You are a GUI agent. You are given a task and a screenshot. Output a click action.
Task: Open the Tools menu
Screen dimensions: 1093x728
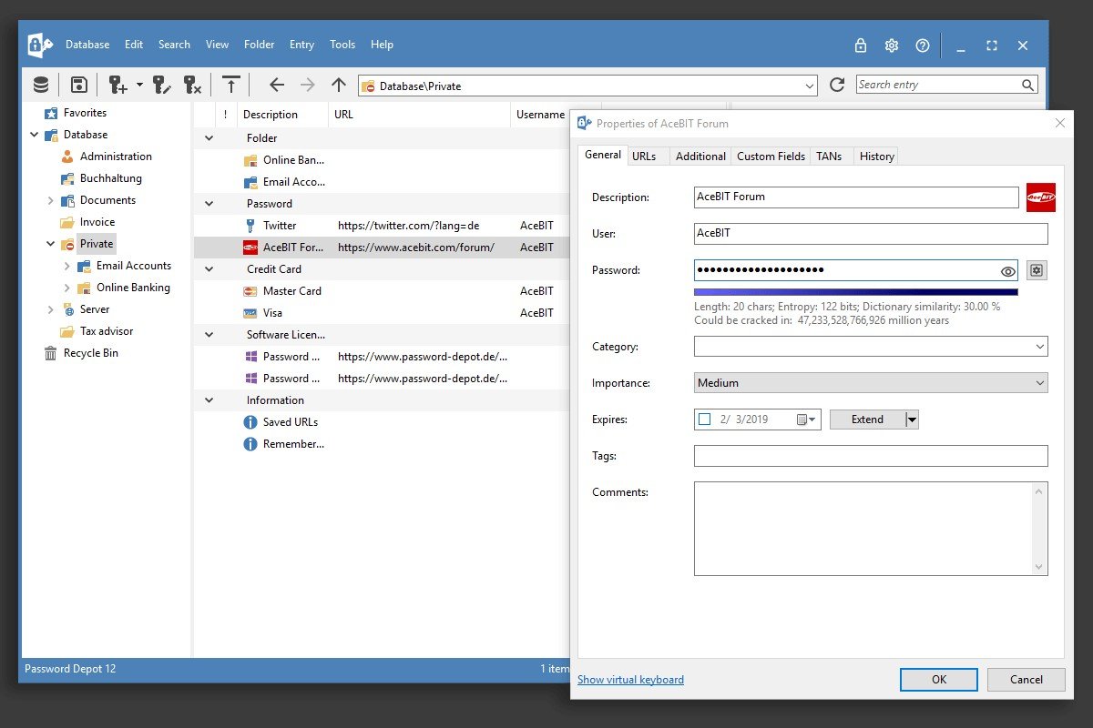pos(342,45)
